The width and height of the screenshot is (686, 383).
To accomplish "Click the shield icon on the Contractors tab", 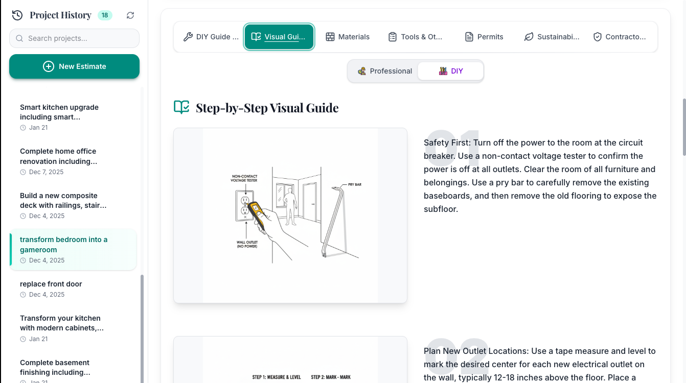I will pos(597,36).
